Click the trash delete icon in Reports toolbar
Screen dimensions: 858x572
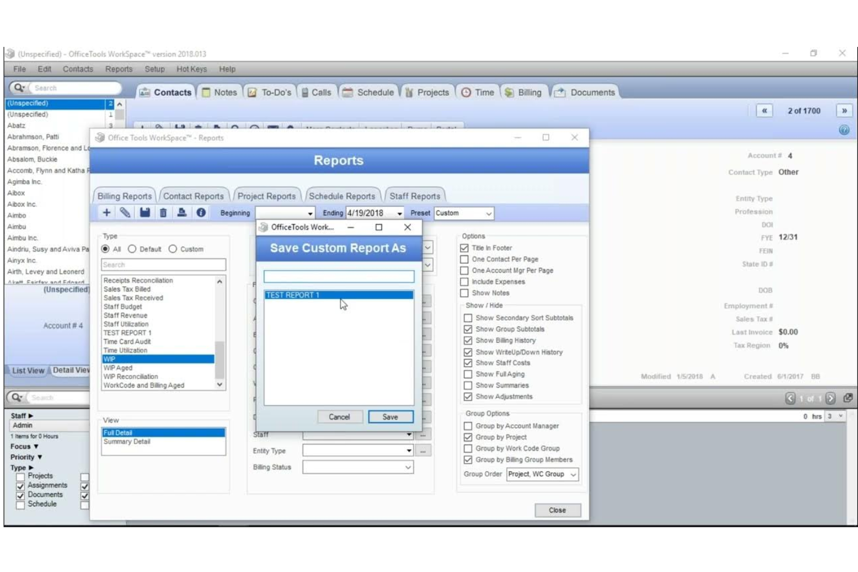pyautogui.click(x=163, y=213)
